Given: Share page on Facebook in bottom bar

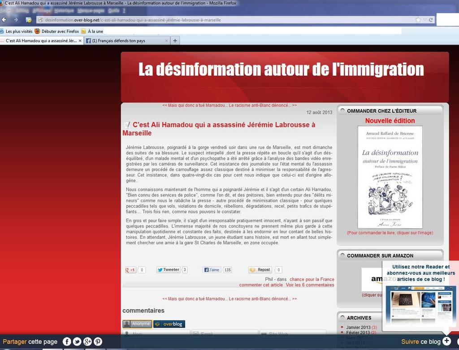Looking at the screenshot, I should coord(67,341).
